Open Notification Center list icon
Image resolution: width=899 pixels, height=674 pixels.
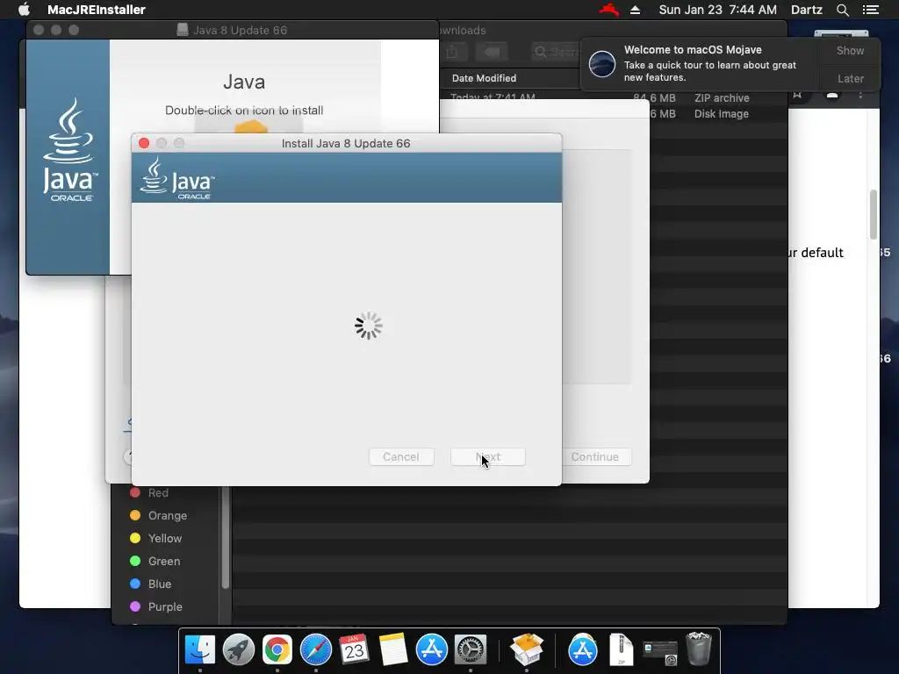click(x=870, y=10)
